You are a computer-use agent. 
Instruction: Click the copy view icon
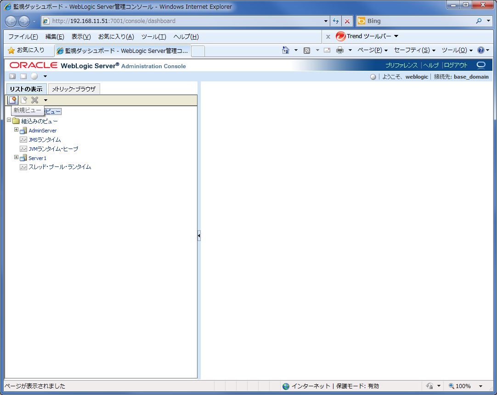[x=24, y=100]
